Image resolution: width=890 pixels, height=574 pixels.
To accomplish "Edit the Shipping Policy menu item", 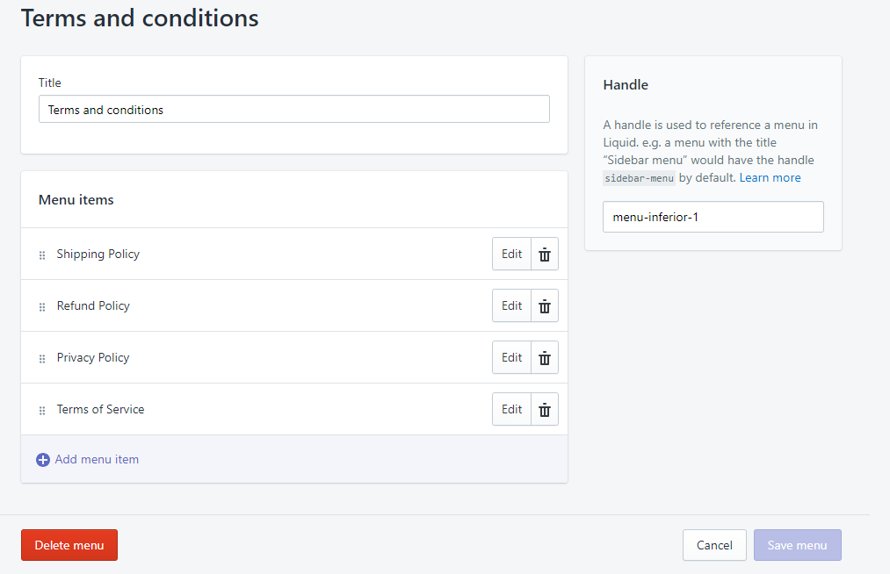I will pyautogui.click(x=511, y=255).
